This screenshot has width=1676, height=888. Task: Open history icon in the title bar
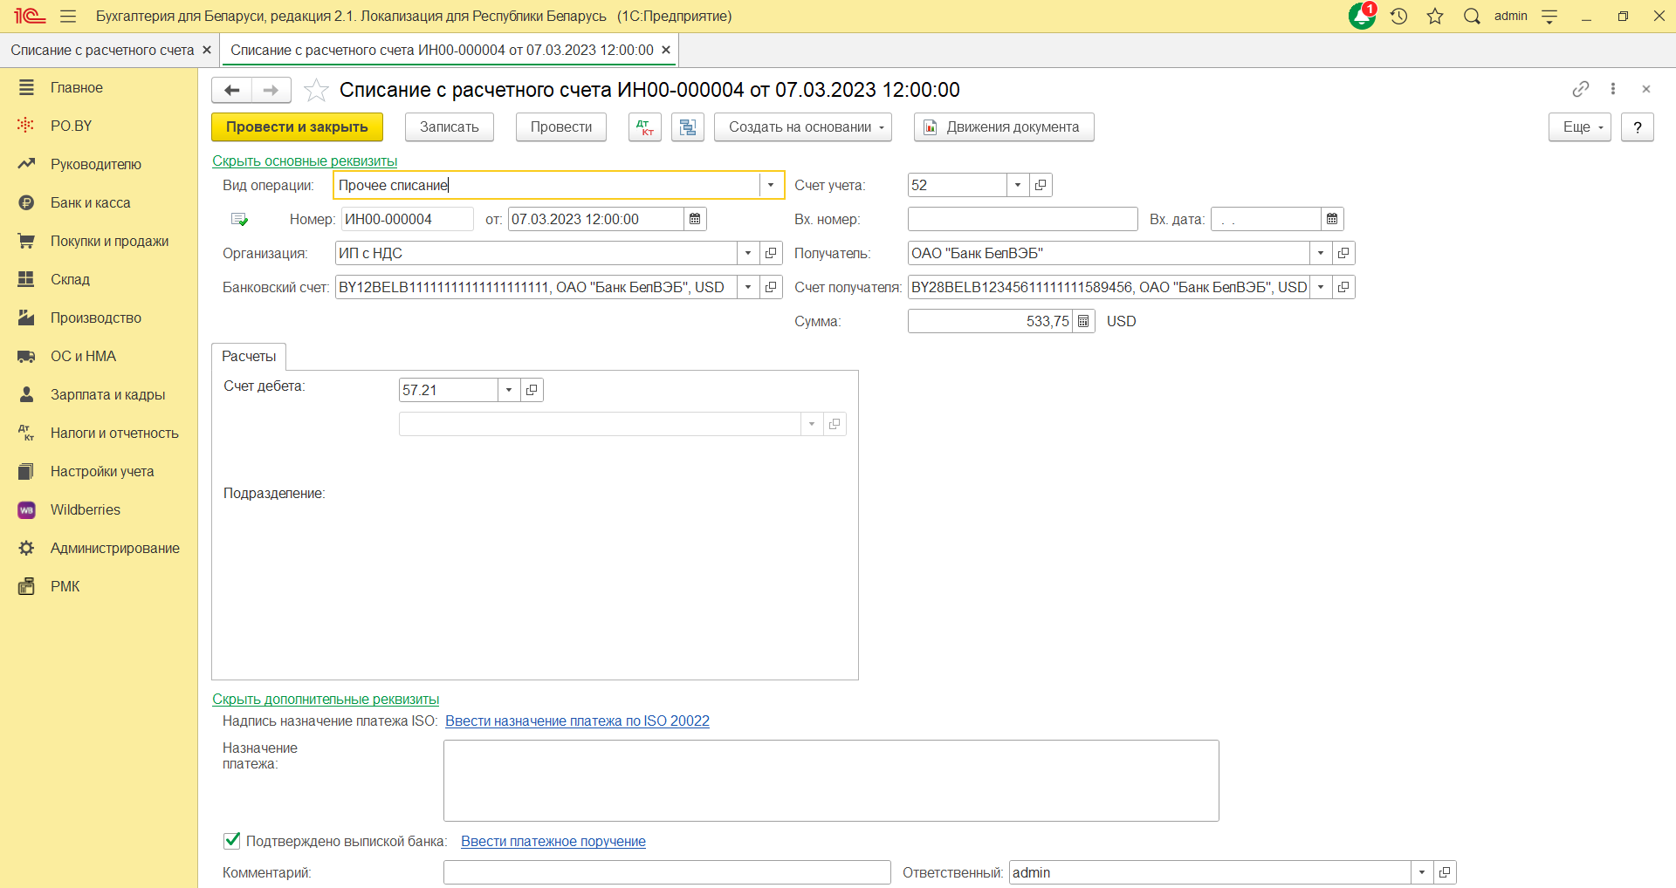1398,16
